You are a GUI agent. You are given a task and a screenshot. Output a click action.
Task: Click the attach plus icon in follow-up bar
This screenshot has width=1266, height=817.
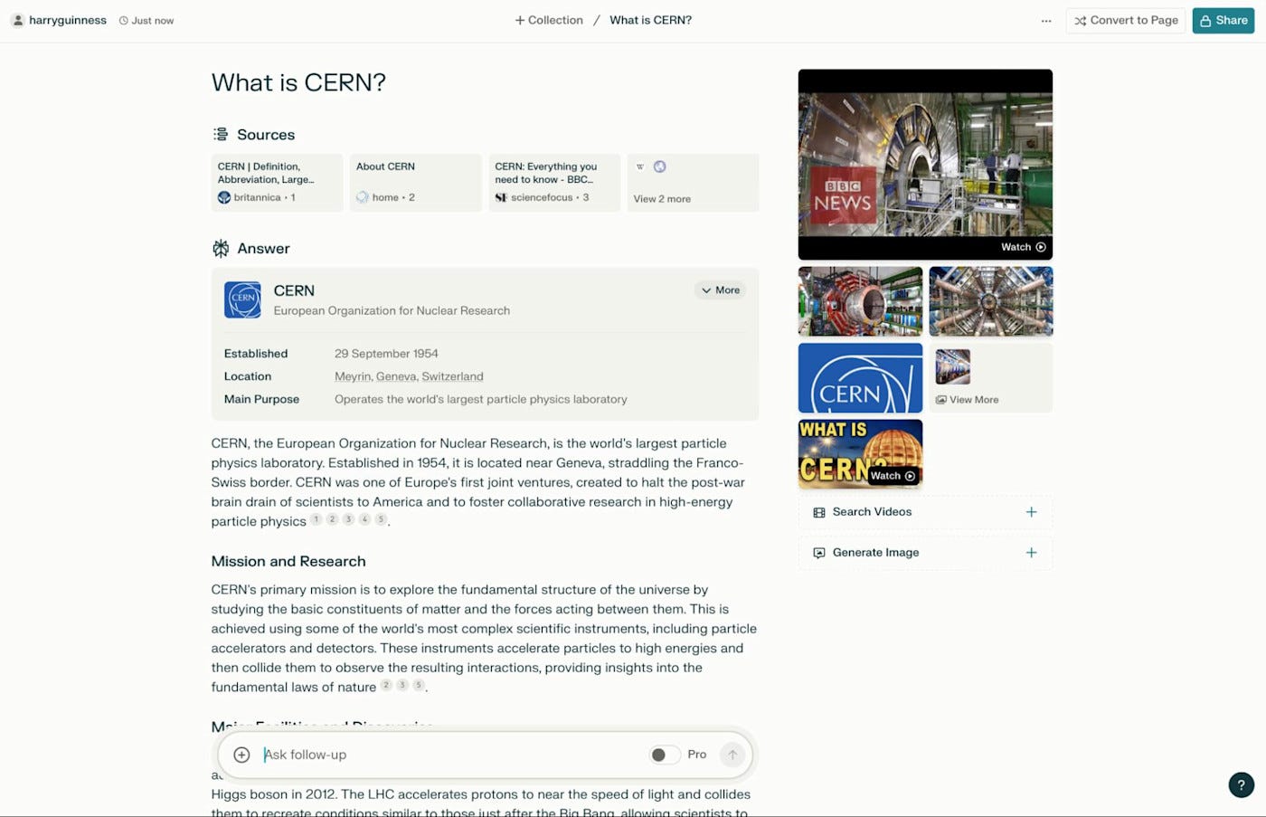[241, 754]
